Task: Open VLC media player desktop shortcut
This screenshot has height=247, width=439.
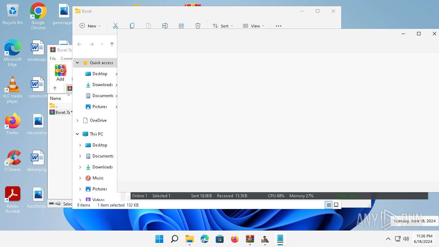Action: [x=12, y=90]
